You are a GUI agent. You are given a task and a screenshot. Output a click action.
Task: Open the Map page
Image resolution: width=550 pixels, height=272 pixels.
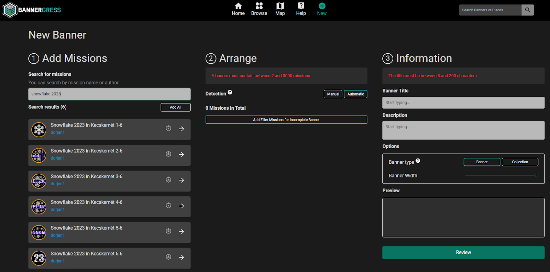[x=280, y=9]
